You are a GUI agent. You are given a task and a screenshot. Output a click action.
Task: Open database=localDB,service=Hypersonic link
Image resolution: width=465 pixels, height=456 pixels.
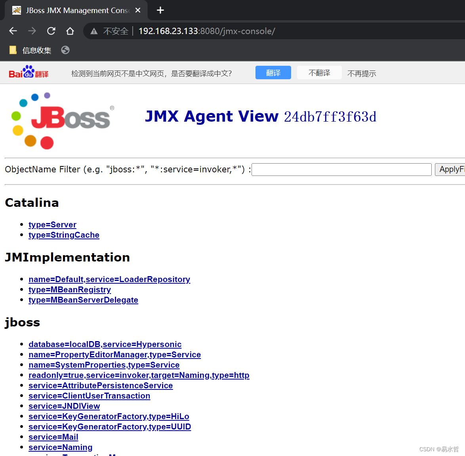105,344
